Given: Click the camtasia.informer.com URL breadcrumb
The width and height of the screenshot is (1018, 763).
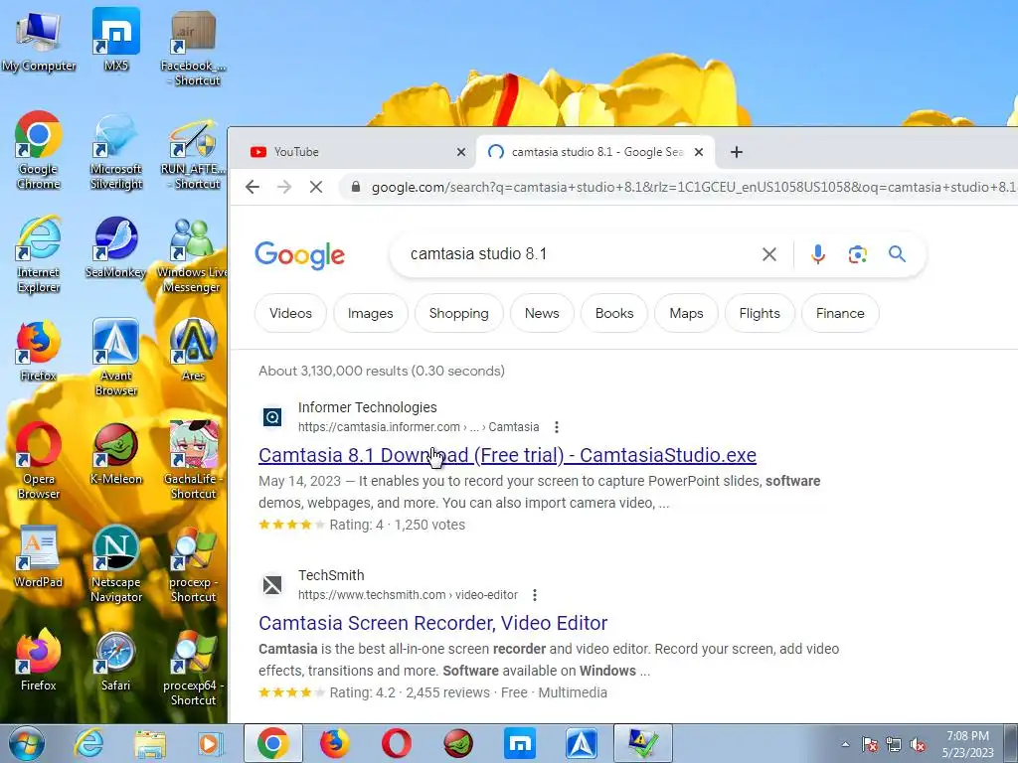Looking at the screenshot, I should pos(419,427).
